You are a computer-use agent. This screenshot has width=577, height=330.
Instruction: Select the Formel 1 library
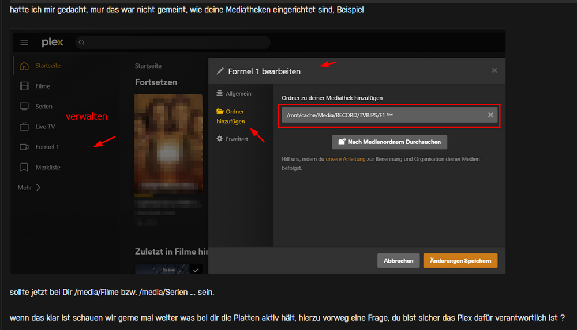click(x=47, y=147)
